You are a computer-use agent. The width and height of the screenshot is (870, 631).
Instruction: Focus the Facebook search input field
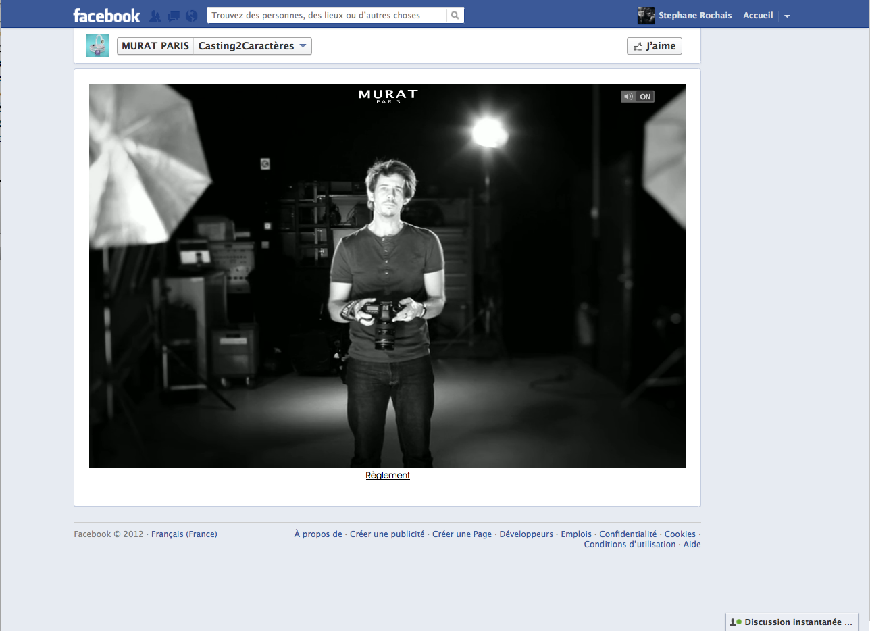click(x=327, y=15)
